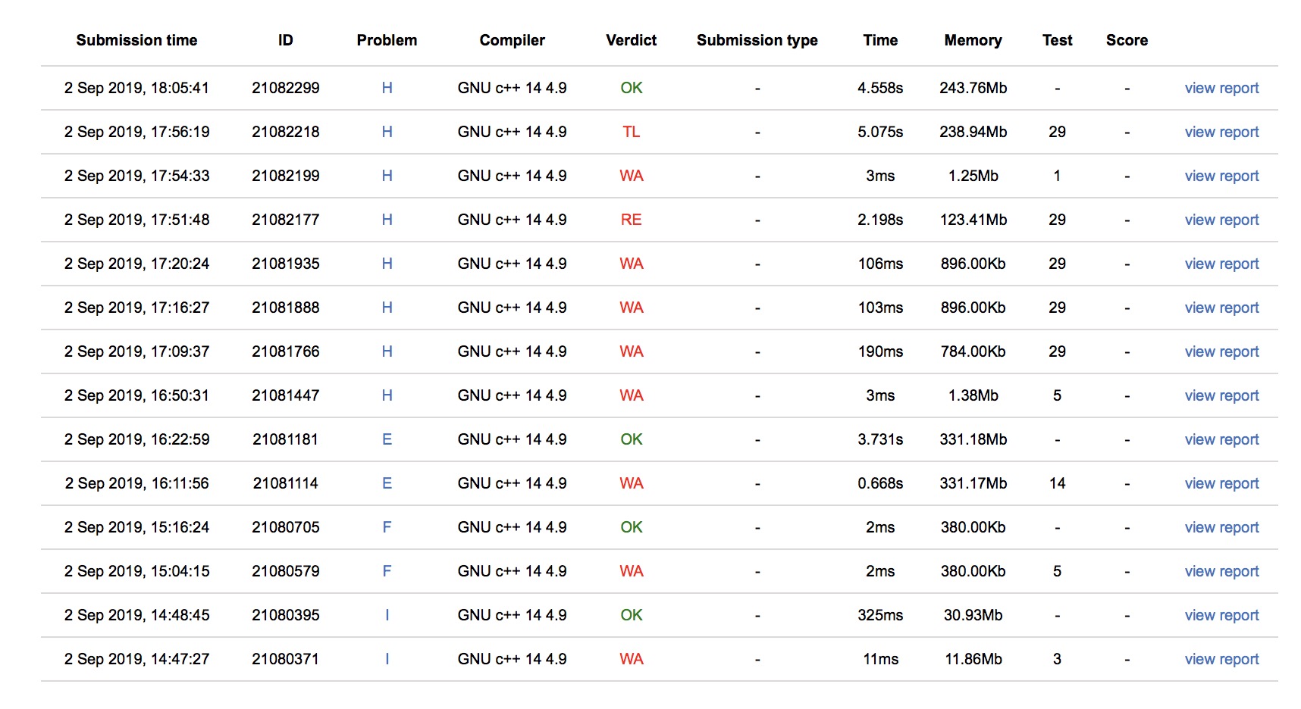Open problem I link in submission 21080395 row
This screenshot has width=1301, height=709.
387,615
